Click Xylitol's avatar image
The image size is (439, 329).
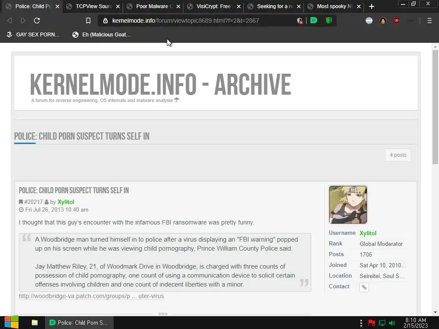[x=348, y=205]
